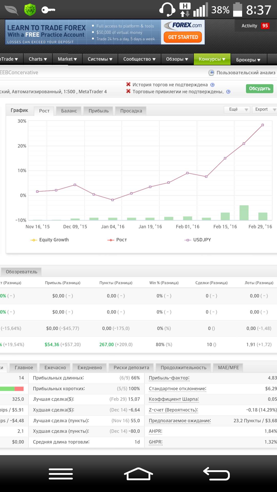
Task: Click the green-red win/loss ratio bar
Action: click(12, 389)
